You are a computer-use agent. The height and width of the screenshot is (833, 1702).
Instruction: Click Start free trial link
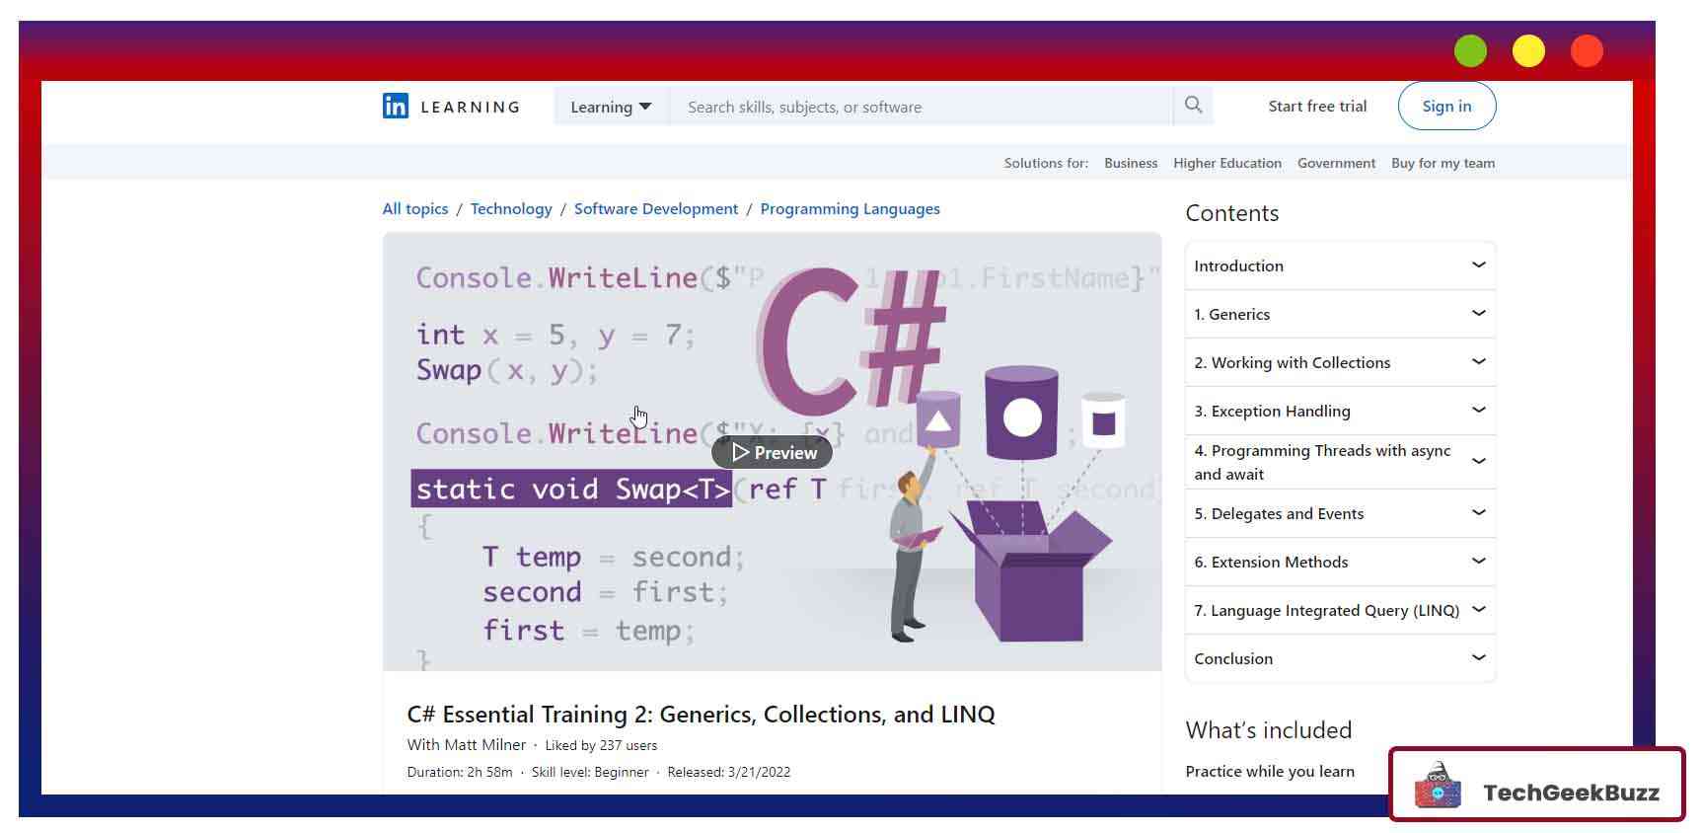point(1317,107)
